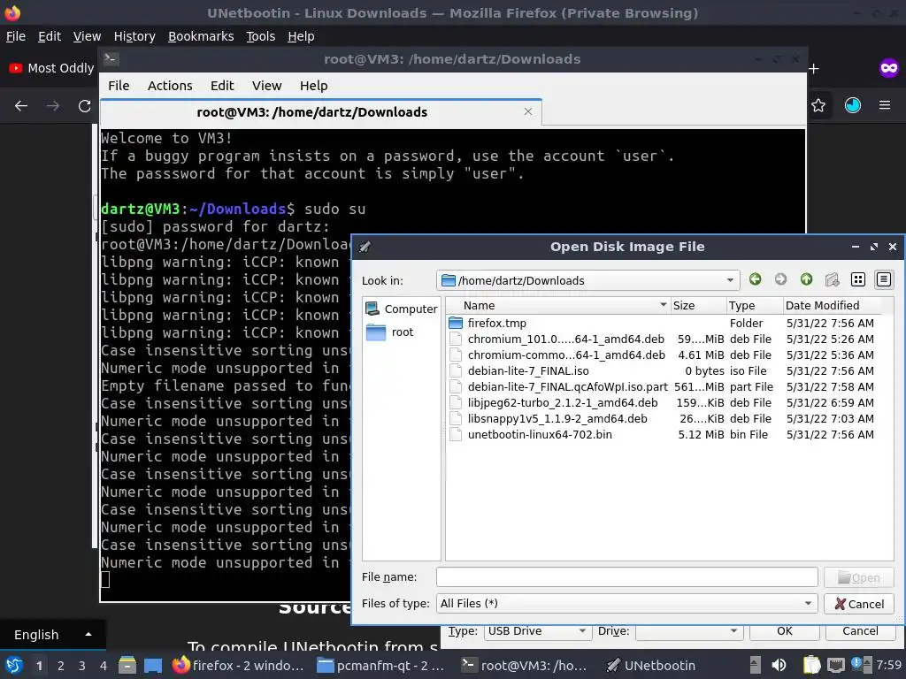Open terminal Edit menu
906x679 pixels.
pos(222,86)
